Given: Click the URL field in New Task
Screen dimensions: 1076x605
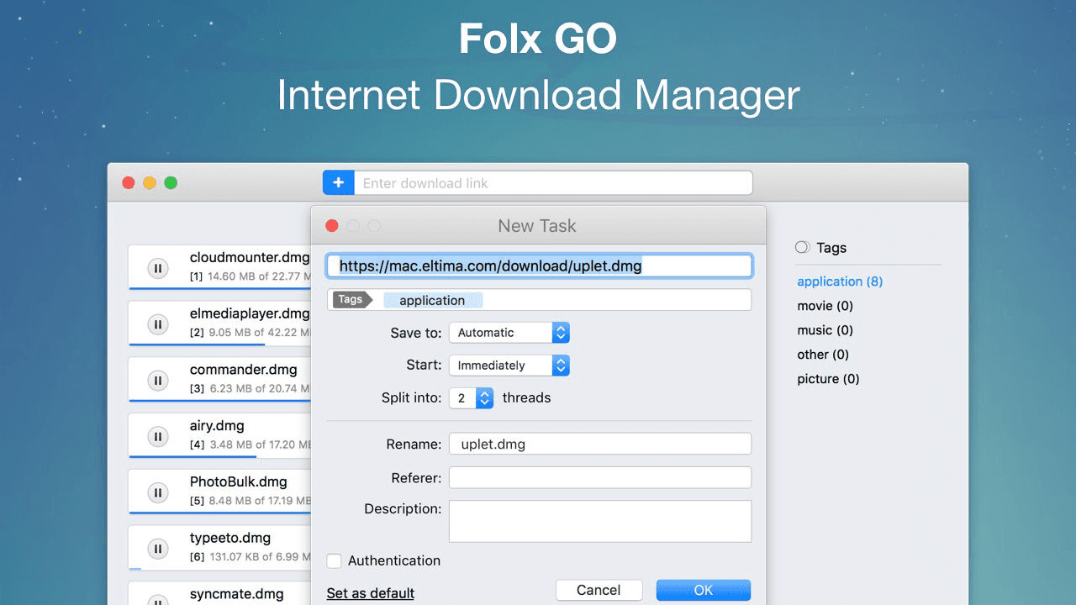Looking at the screenshot, I should (539, 266).
